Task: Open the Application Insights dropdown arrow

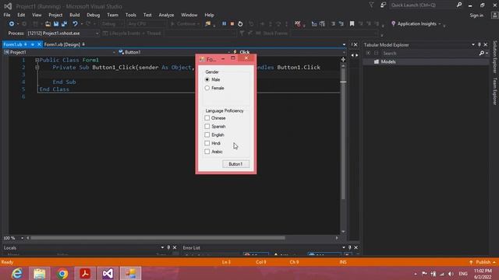Action: point(440,24)
